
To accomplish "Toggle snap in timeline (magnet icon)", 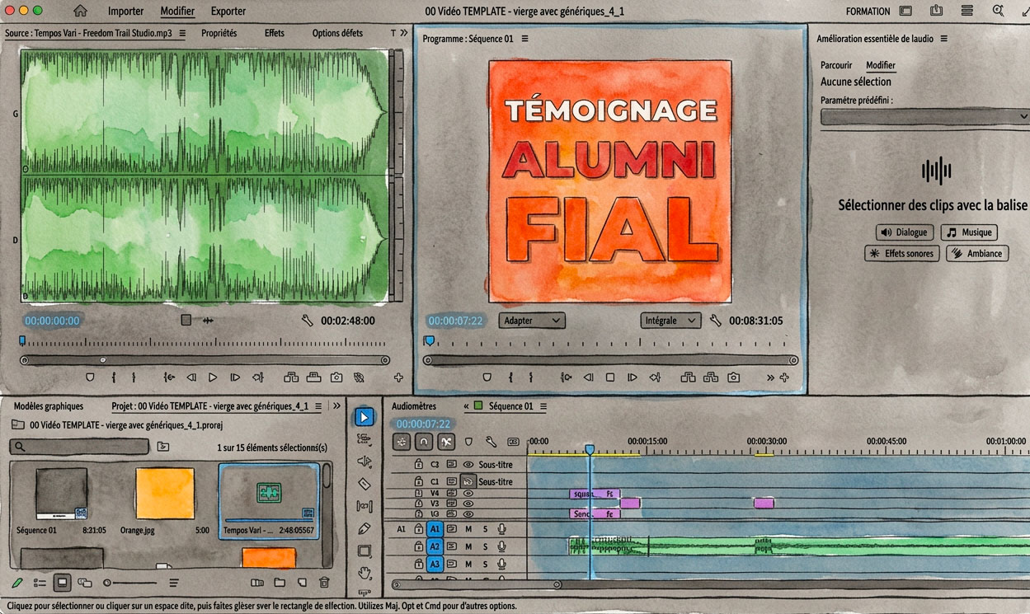I will [424, 442].
